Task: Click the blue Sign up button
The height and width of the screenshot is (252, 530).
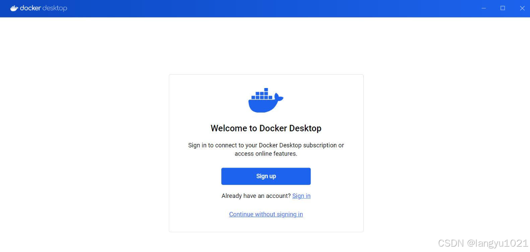Action: coord(266,176)
